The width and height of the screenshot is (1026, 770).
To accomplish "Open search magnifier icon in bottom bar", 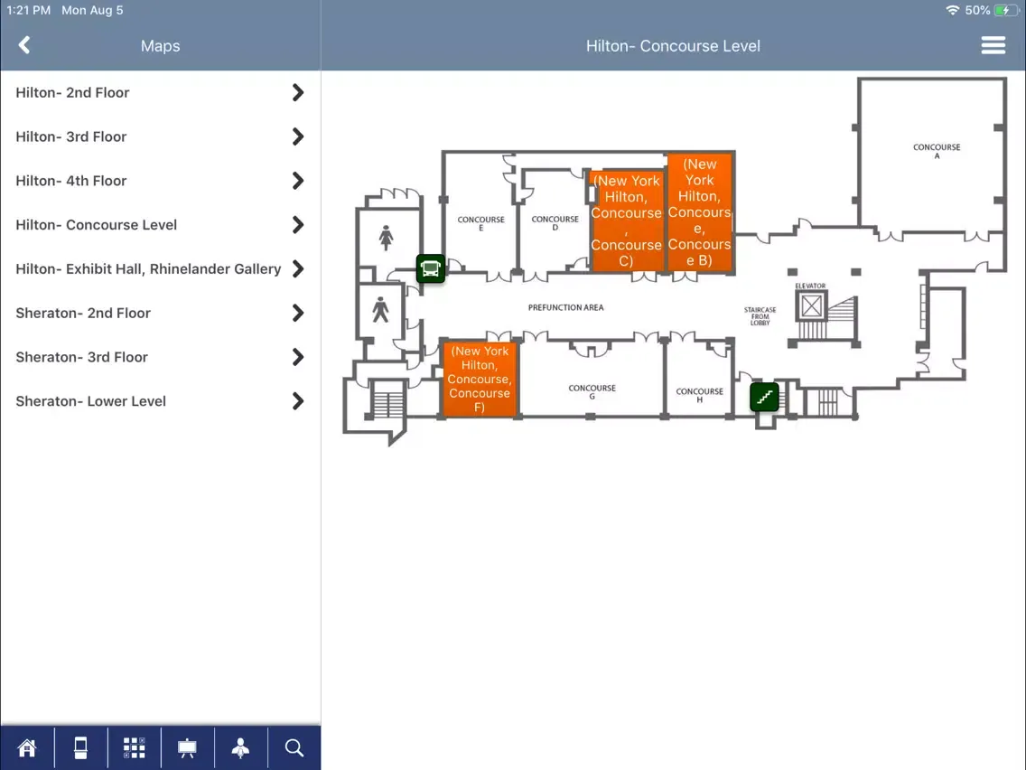I will tap(294, 747).
